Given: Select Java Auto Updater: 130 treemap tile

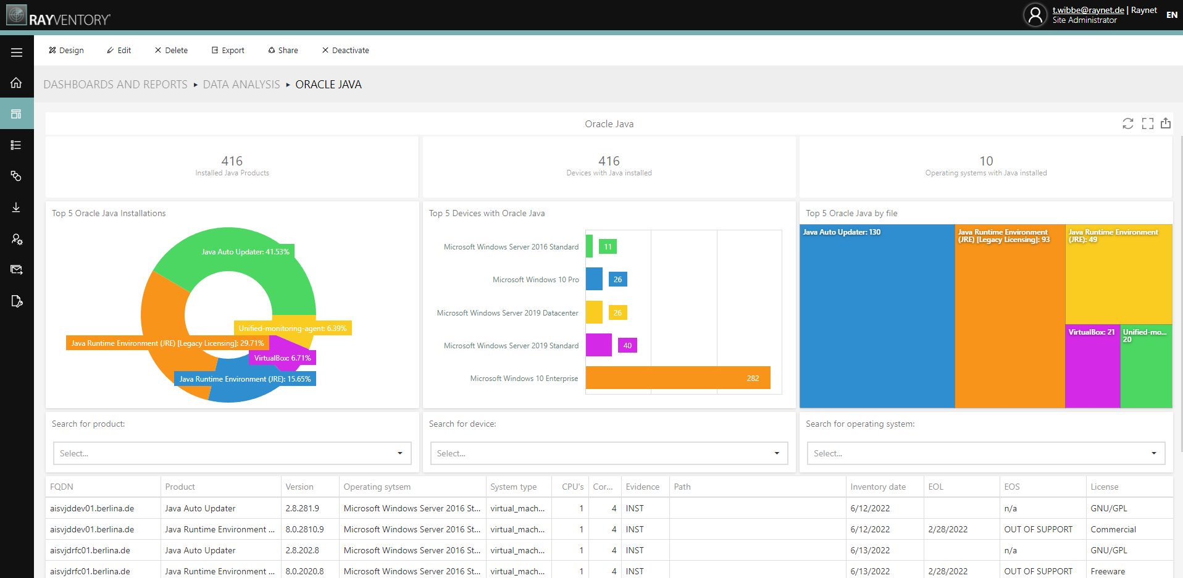Looking at the screenshot, I should click(x=877, y=316).
